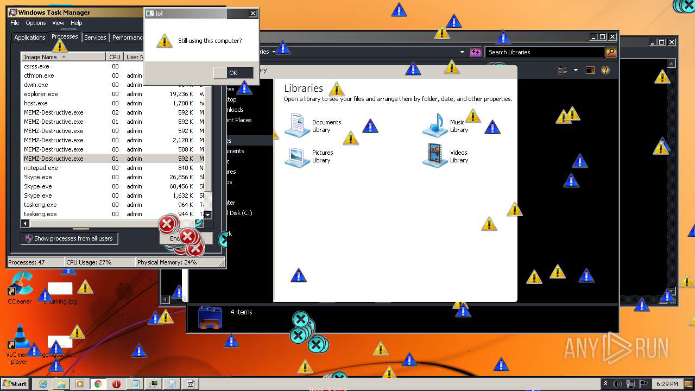Switch to Notepad taskbar button
This screenshot has width=695, height=391.
click(x=135, y=384)
